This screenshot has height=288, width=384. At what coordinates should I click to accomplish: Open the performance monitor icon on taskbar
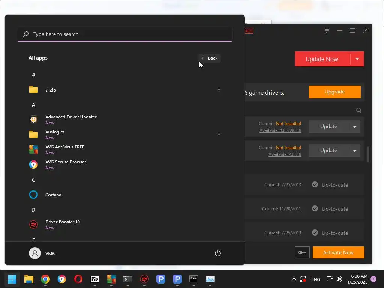(x=210, y=279)
